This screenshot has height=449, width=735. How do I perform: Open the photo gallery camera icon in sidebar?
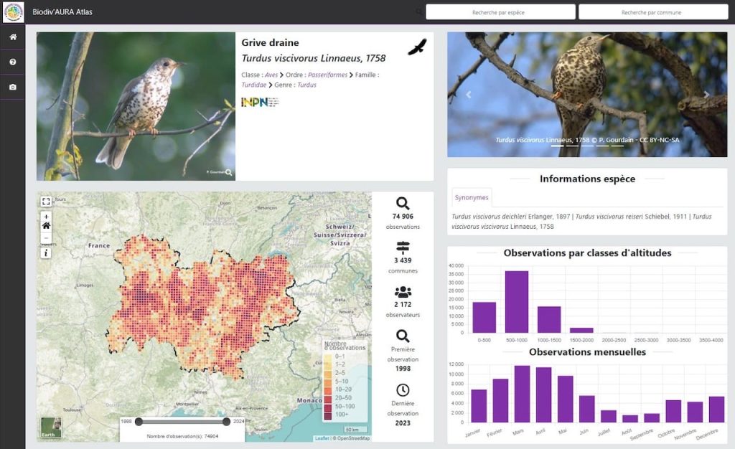coord(12,88)
